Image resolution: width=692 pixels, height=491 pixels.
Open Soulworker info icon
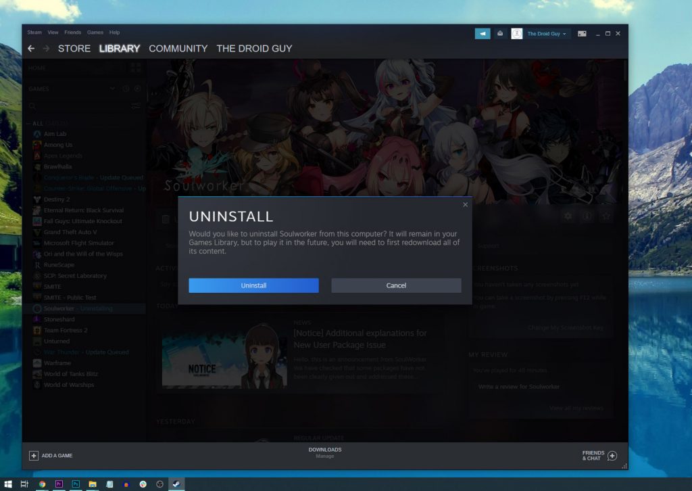point(587,216)
